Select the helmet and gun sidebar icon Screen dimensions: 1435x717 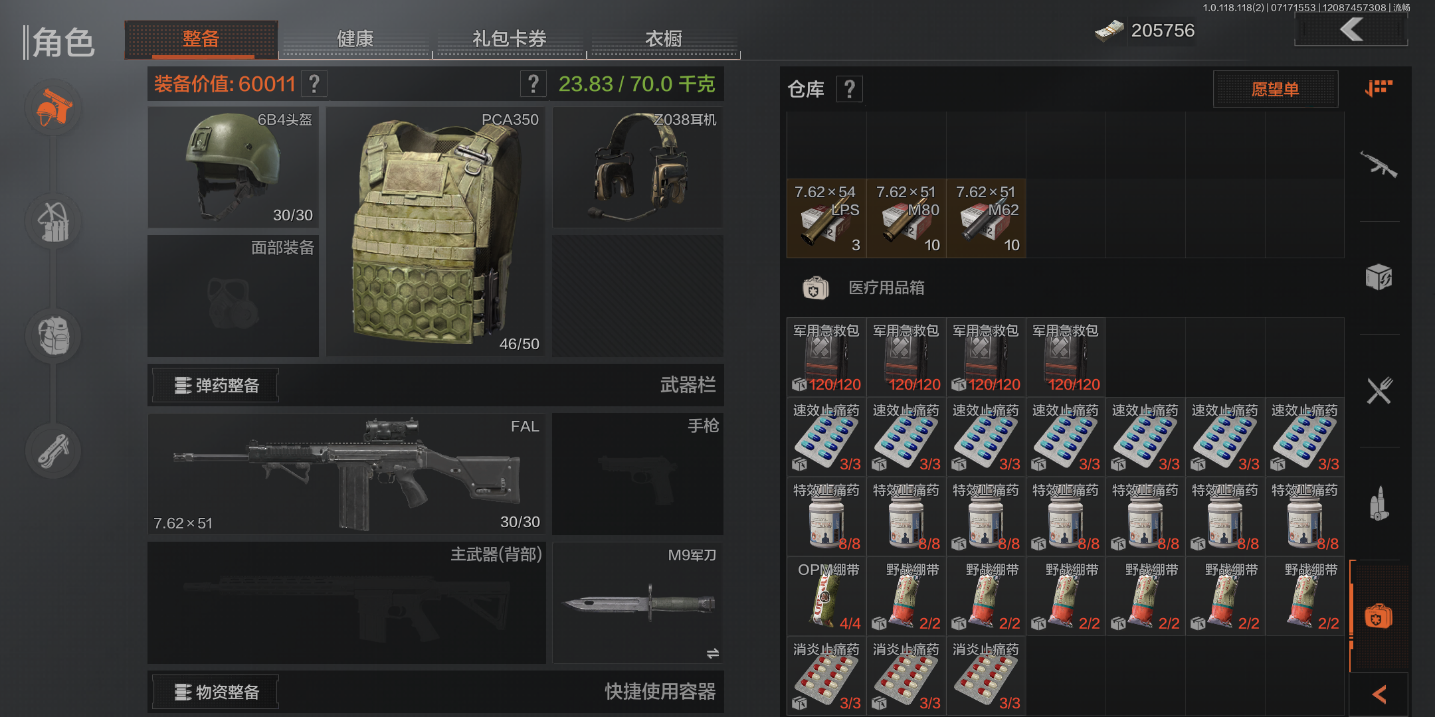click(54, 108)
